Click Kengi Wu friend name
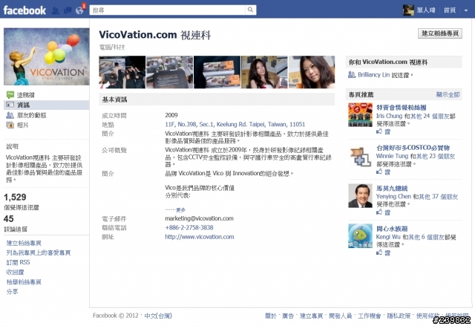The image size is (475, 326). (x=388, y=237)
